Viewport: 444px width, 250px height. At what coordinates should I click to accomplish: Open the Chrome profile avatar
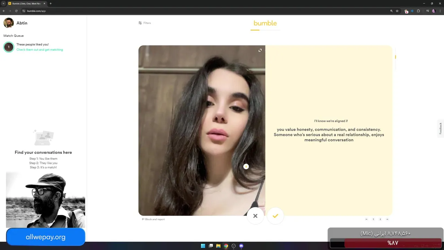[x=433, y=11]
